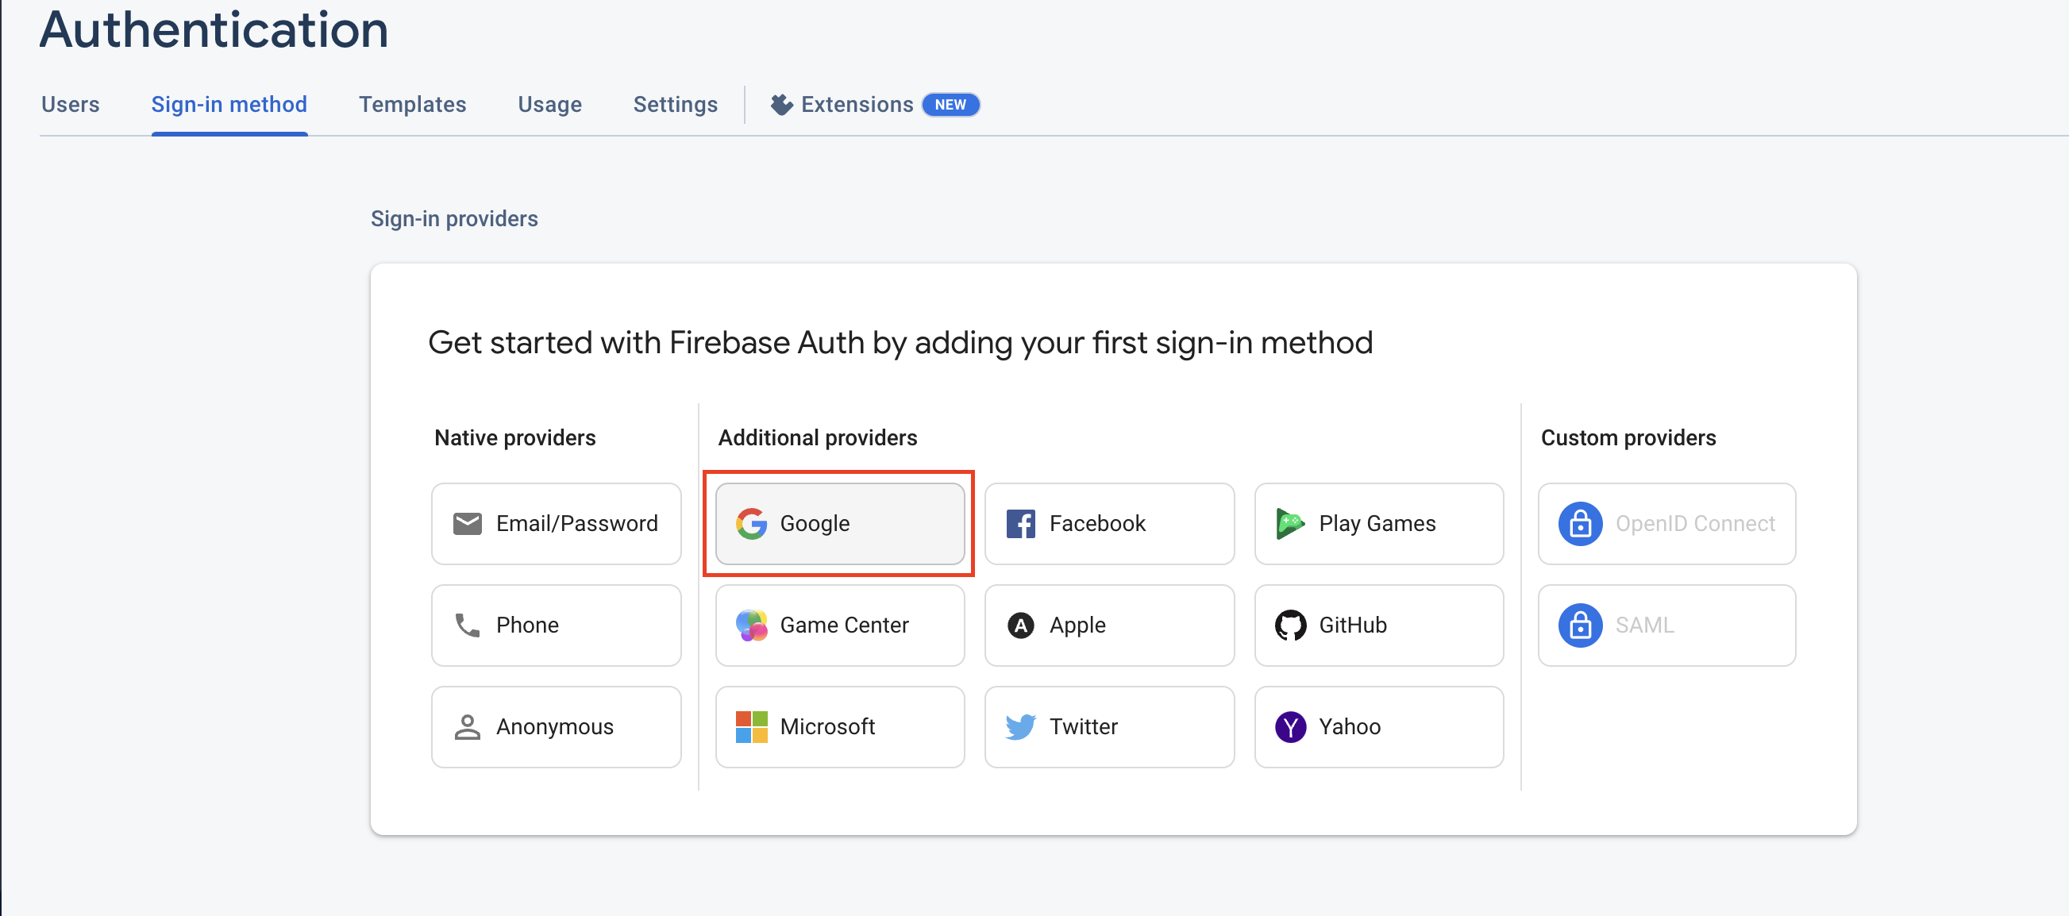2069x916 pixels.
Task: Click the Apple provider icon
Action: [1020, 625]
